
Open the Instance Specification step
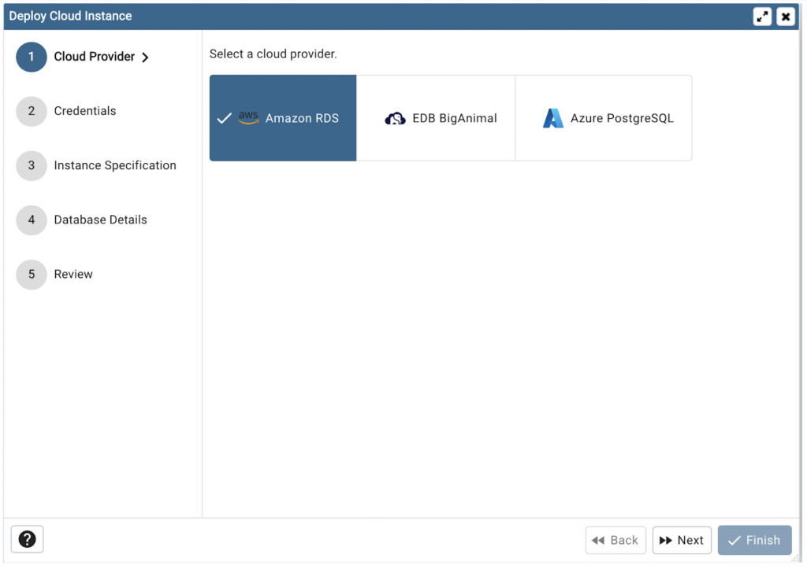click(115, 165)
